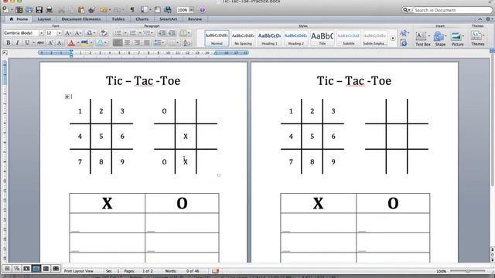This screenshot has width=495, height=278.
Task: Show the sidebar pane icon
Action: click(x=144, y=10)
